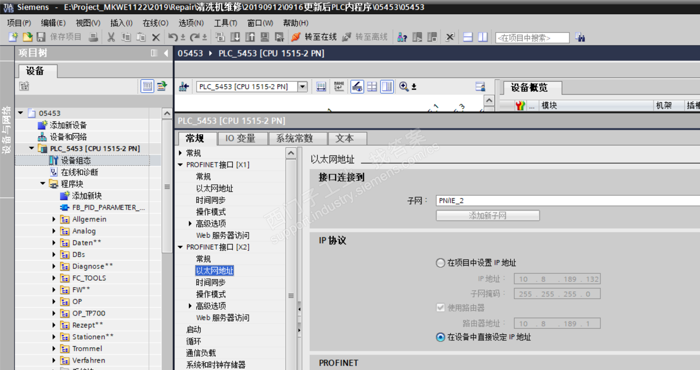The image size is (700, 370).
Task: Click 05453 in the editor breadcrumb
Action: (190, 53)
